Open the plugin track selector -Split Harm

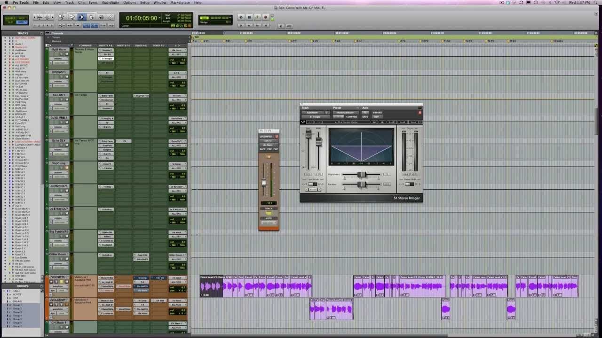[313, 113]
